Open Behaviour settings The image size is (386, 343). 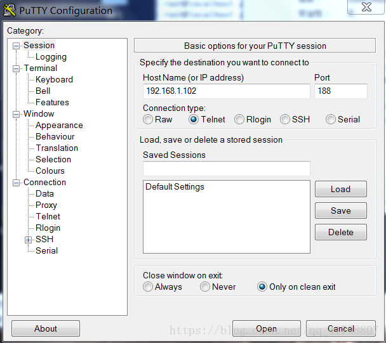55,136
